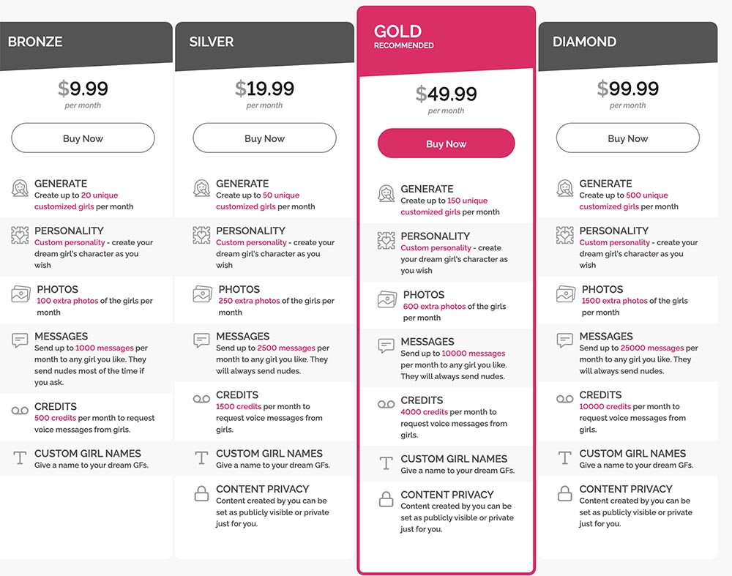Screen dimensions: 732x576
Task: Select the DIAMOND plan header
Action: click(x=627, y=46)
